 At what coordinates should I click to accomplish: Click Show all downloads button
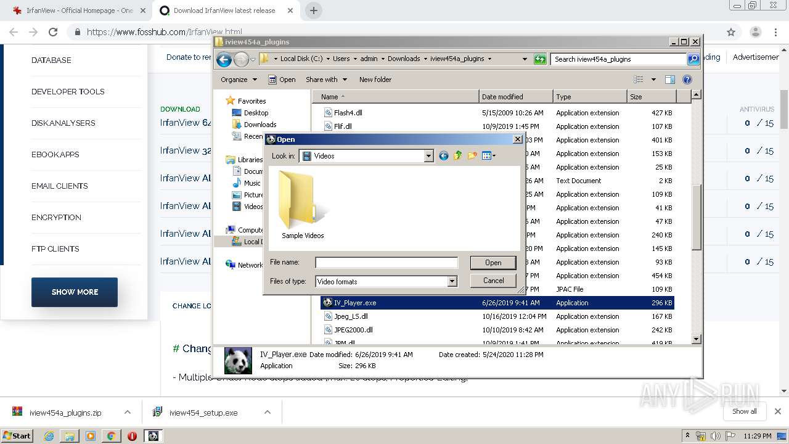(x=744, y=412)
